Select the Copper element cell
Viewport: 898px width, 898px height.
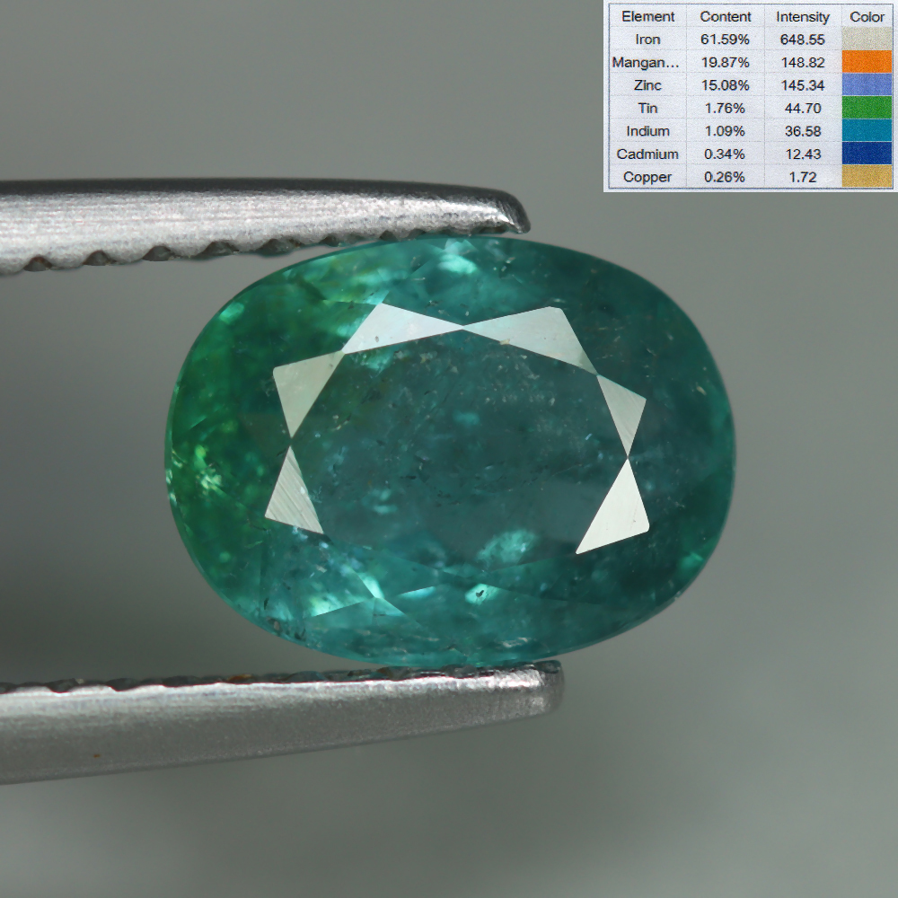click(647, 177)
